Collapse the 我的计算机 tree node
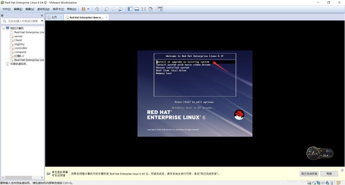This screenshot has height=185, width=345. point(3,28)
